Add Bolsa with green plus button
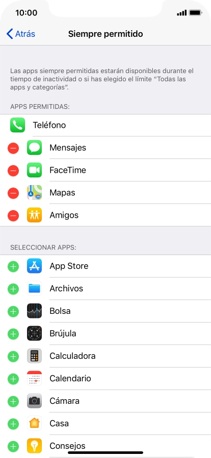The width and height of the screenshot is (211, 458). [13, 311]
